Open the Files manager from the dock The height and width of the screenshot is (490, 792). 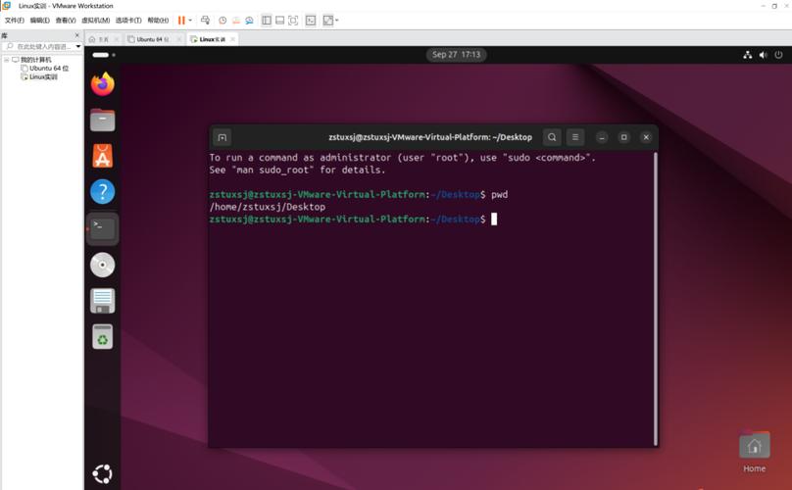point(103,121)
